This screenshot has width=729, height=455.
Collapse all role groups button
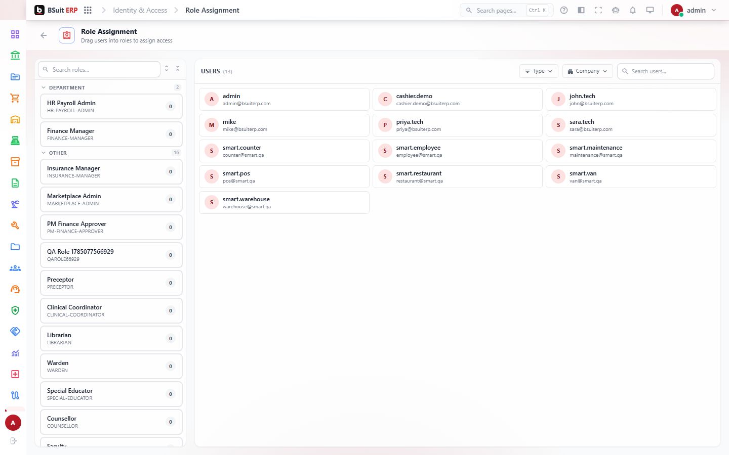(178, 69)
